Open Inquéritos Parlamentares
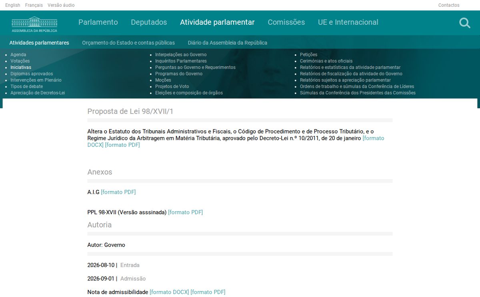This screenshot has width=480, height=297. click(x=181, y=61)
